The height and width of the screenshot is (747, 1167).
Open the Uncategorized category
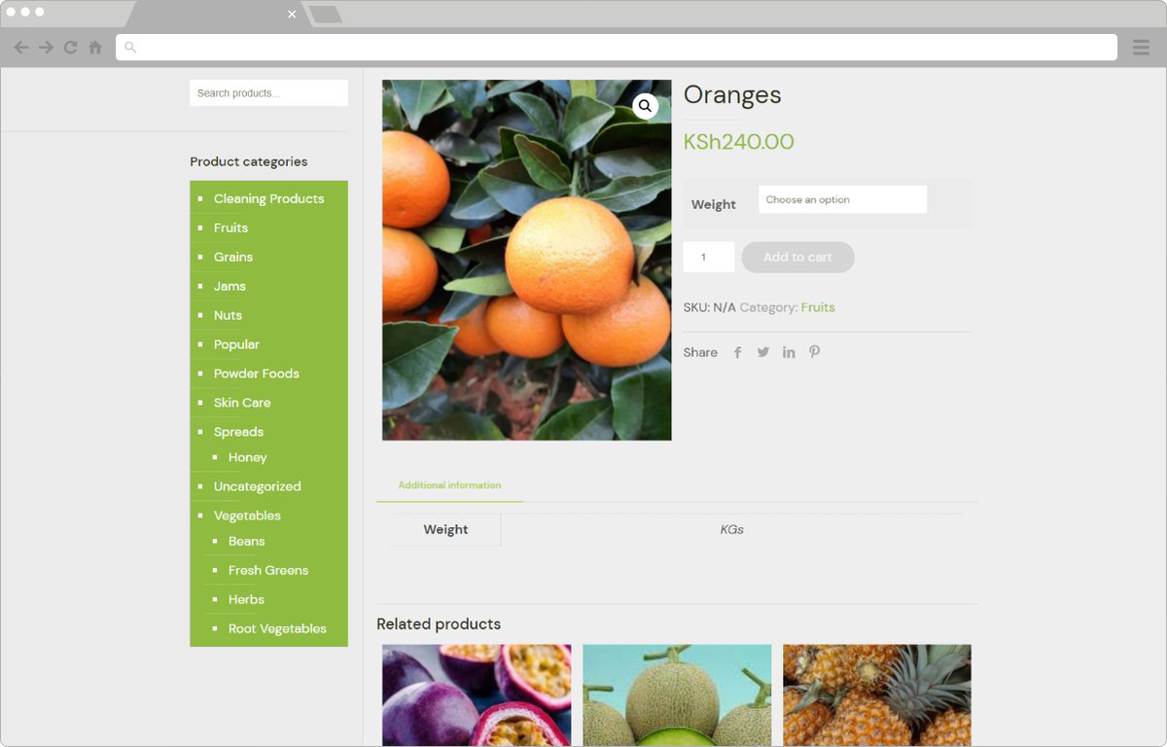pos(257,486)
